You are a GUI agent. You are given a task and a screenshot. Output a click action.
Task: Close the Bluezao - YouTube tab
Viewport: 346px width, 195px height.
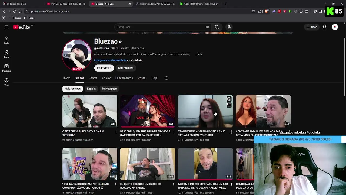click(x=130, y=4)
